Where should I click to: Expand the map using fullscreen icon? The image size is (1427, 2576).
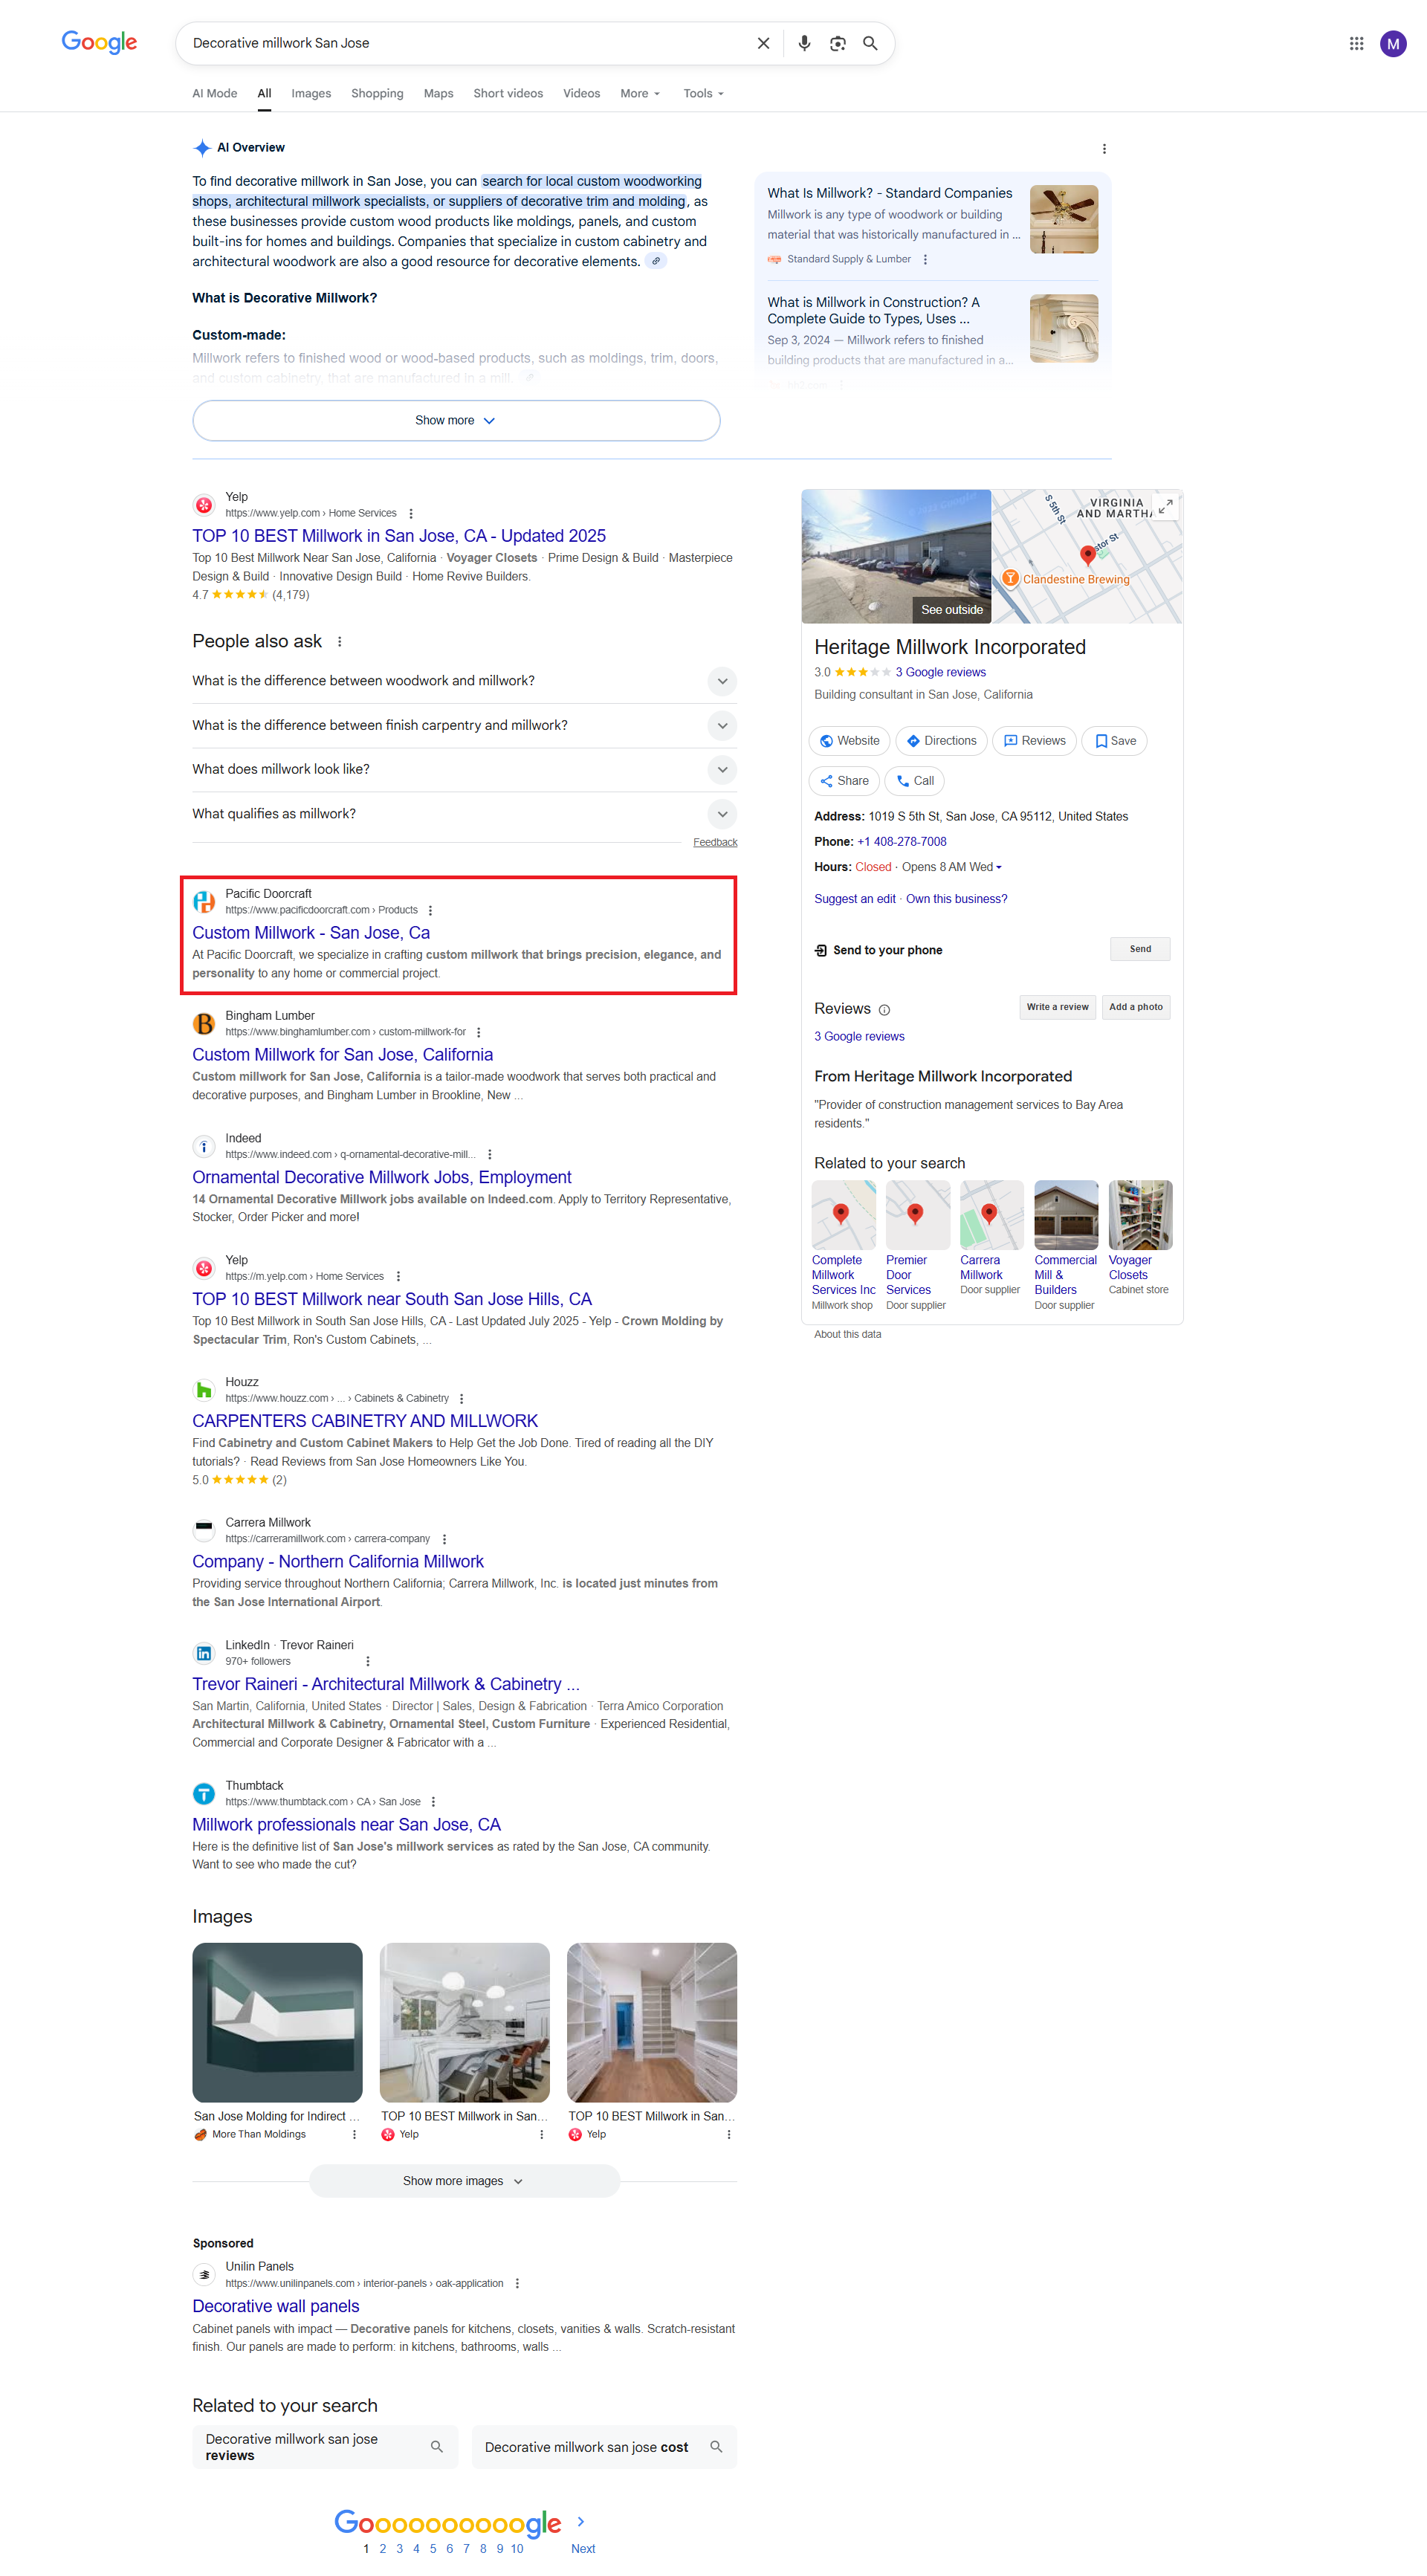1166,506
